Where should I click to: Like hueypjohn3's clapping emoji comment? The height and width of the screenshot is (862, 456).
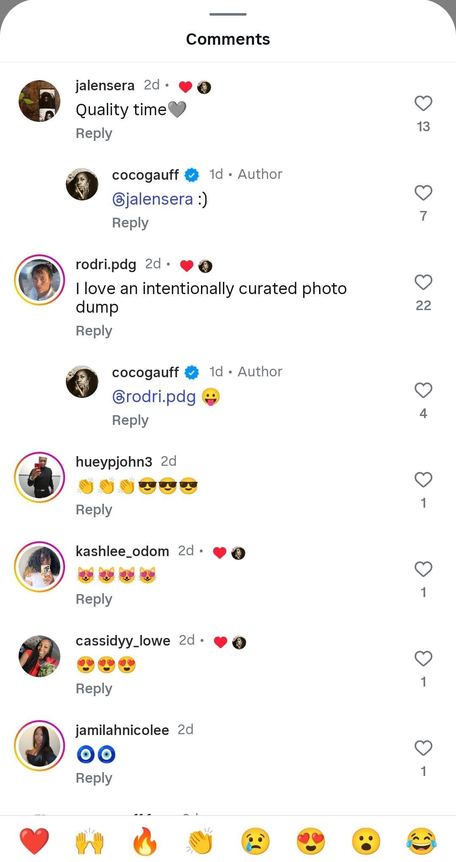423,478
